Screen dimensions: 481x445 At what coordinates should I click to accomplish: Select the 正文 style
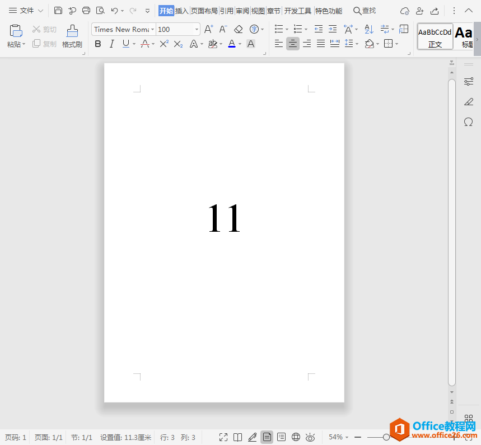click(435, 36)
